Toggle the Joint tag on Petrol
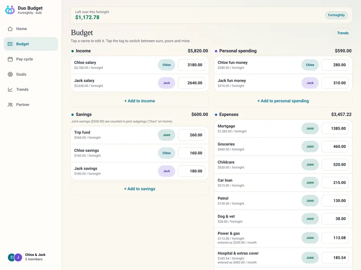Viewport: 361px width, 270px height. (x=310, y=201)
